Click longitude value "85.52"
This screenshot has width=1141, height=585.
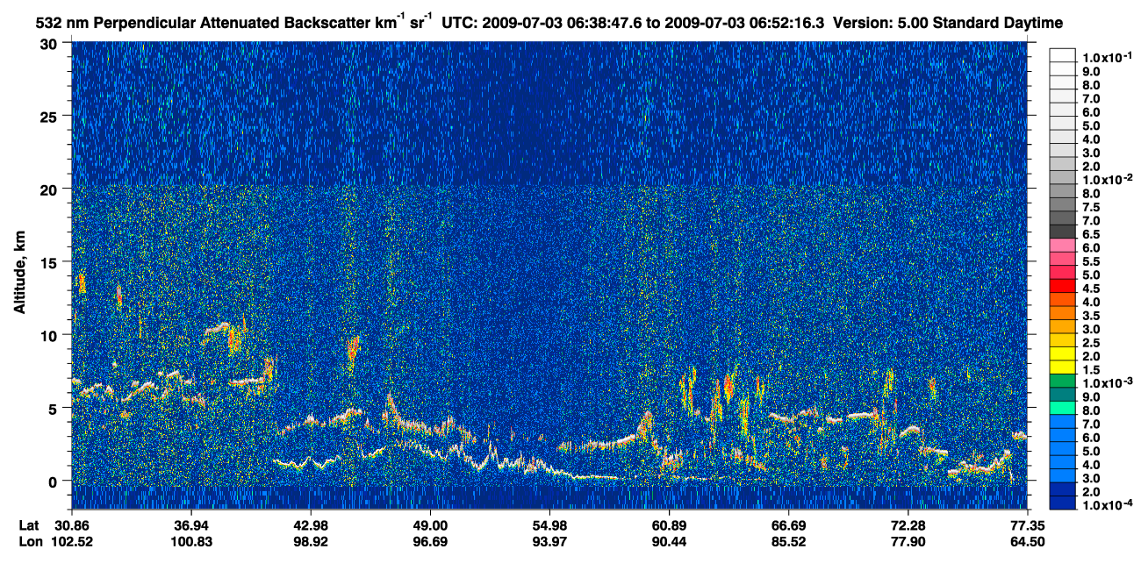tap(788, 541)
